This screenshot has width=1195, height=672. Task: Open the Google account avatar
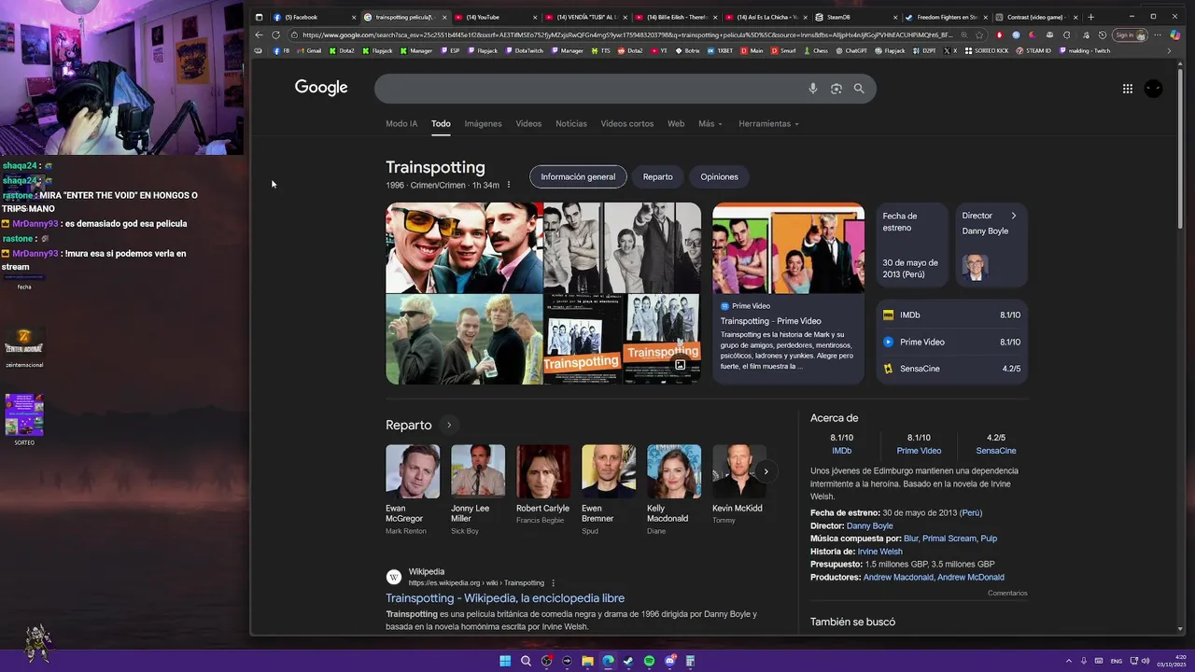coord(1154,89)
